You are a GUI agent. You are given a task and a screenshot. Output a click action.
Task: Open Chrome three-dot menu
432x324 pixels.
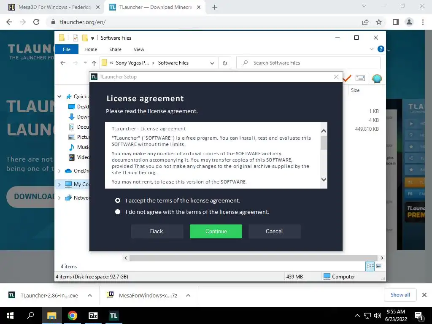coord(423,22)
